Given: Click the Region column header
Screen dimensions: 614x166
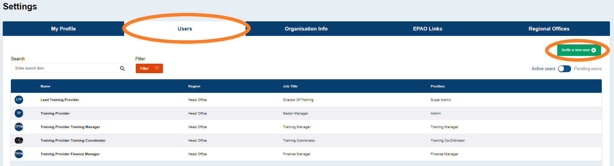Looking at the screenshot, I should [194, 86].
